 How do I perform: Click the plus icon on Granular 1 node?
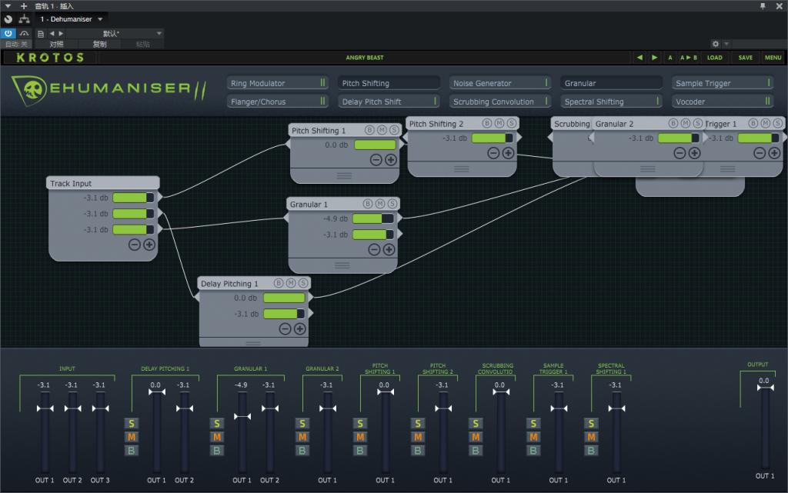(x=389, y=249)
